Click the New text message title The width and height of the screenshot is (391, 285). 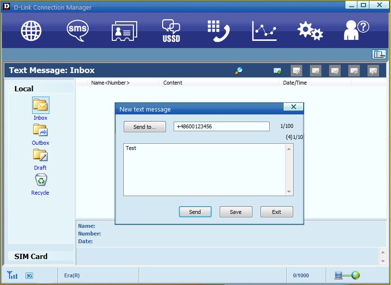(x=145, y=110)
